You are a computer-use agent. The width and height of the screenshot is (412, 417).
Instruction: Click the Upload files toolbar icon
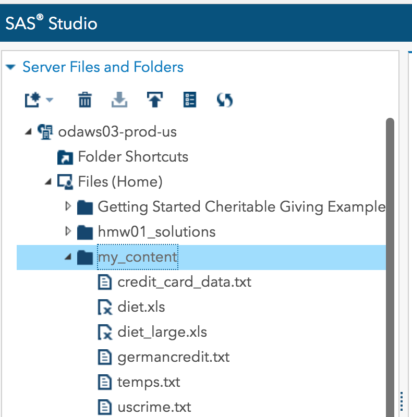pos(154,100)
